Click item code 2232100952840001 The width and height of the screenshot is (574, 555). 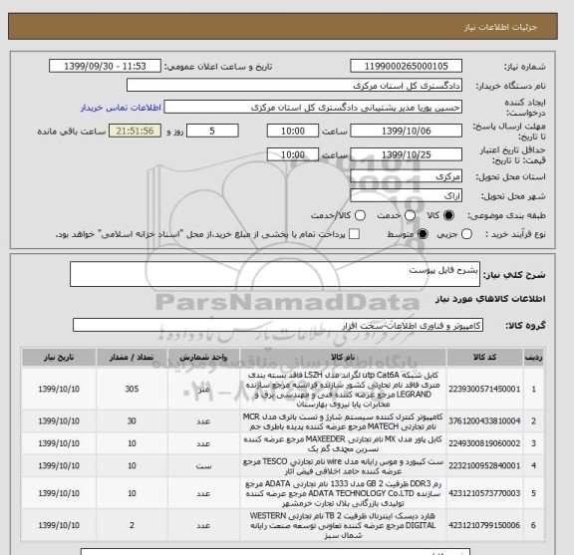click(484, 465)
